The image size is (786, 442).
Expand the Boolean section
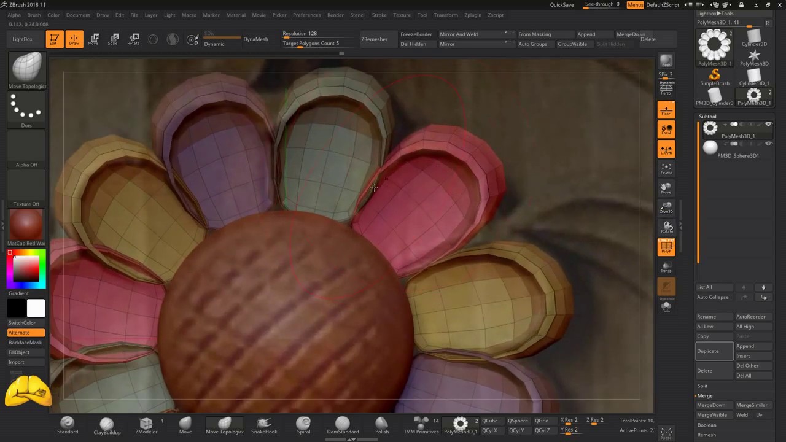[x=707, y=425]
